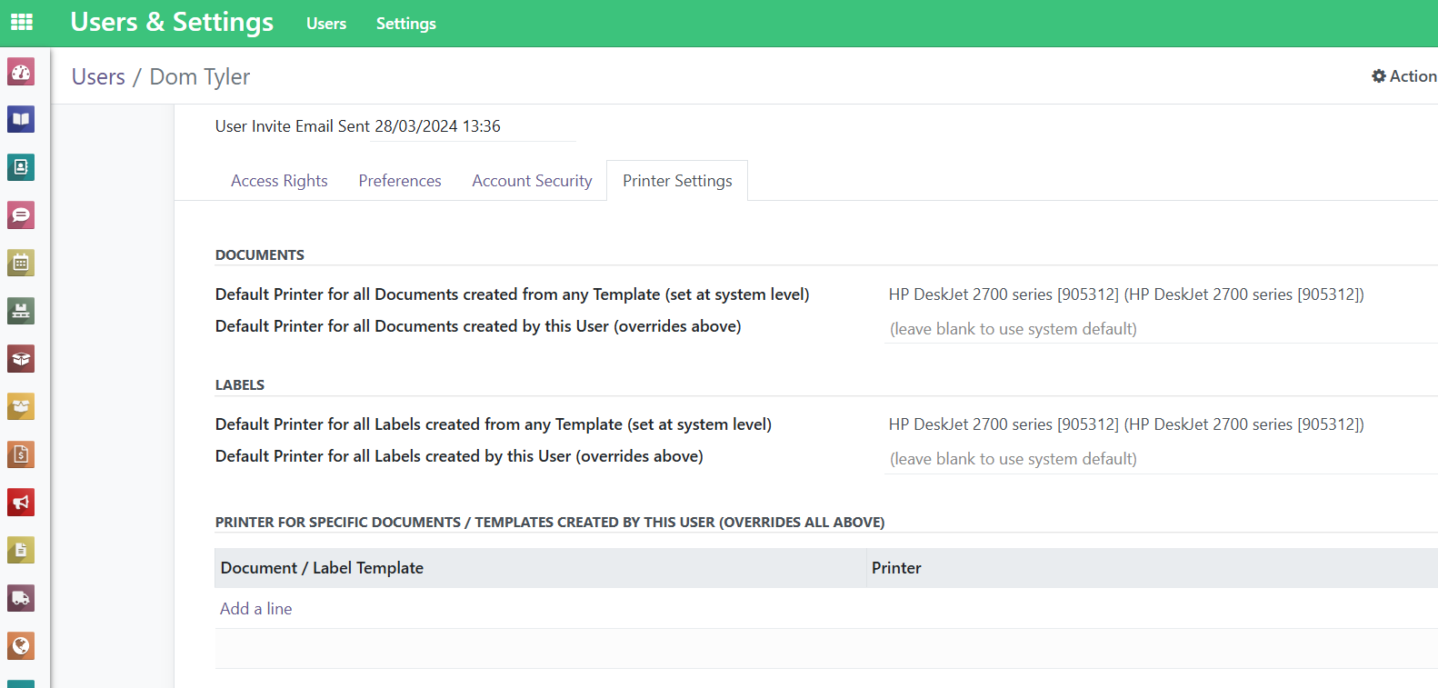Open the Calendar app in sidebar
This screenshot has height=688, width=1438.
(21, 264)
